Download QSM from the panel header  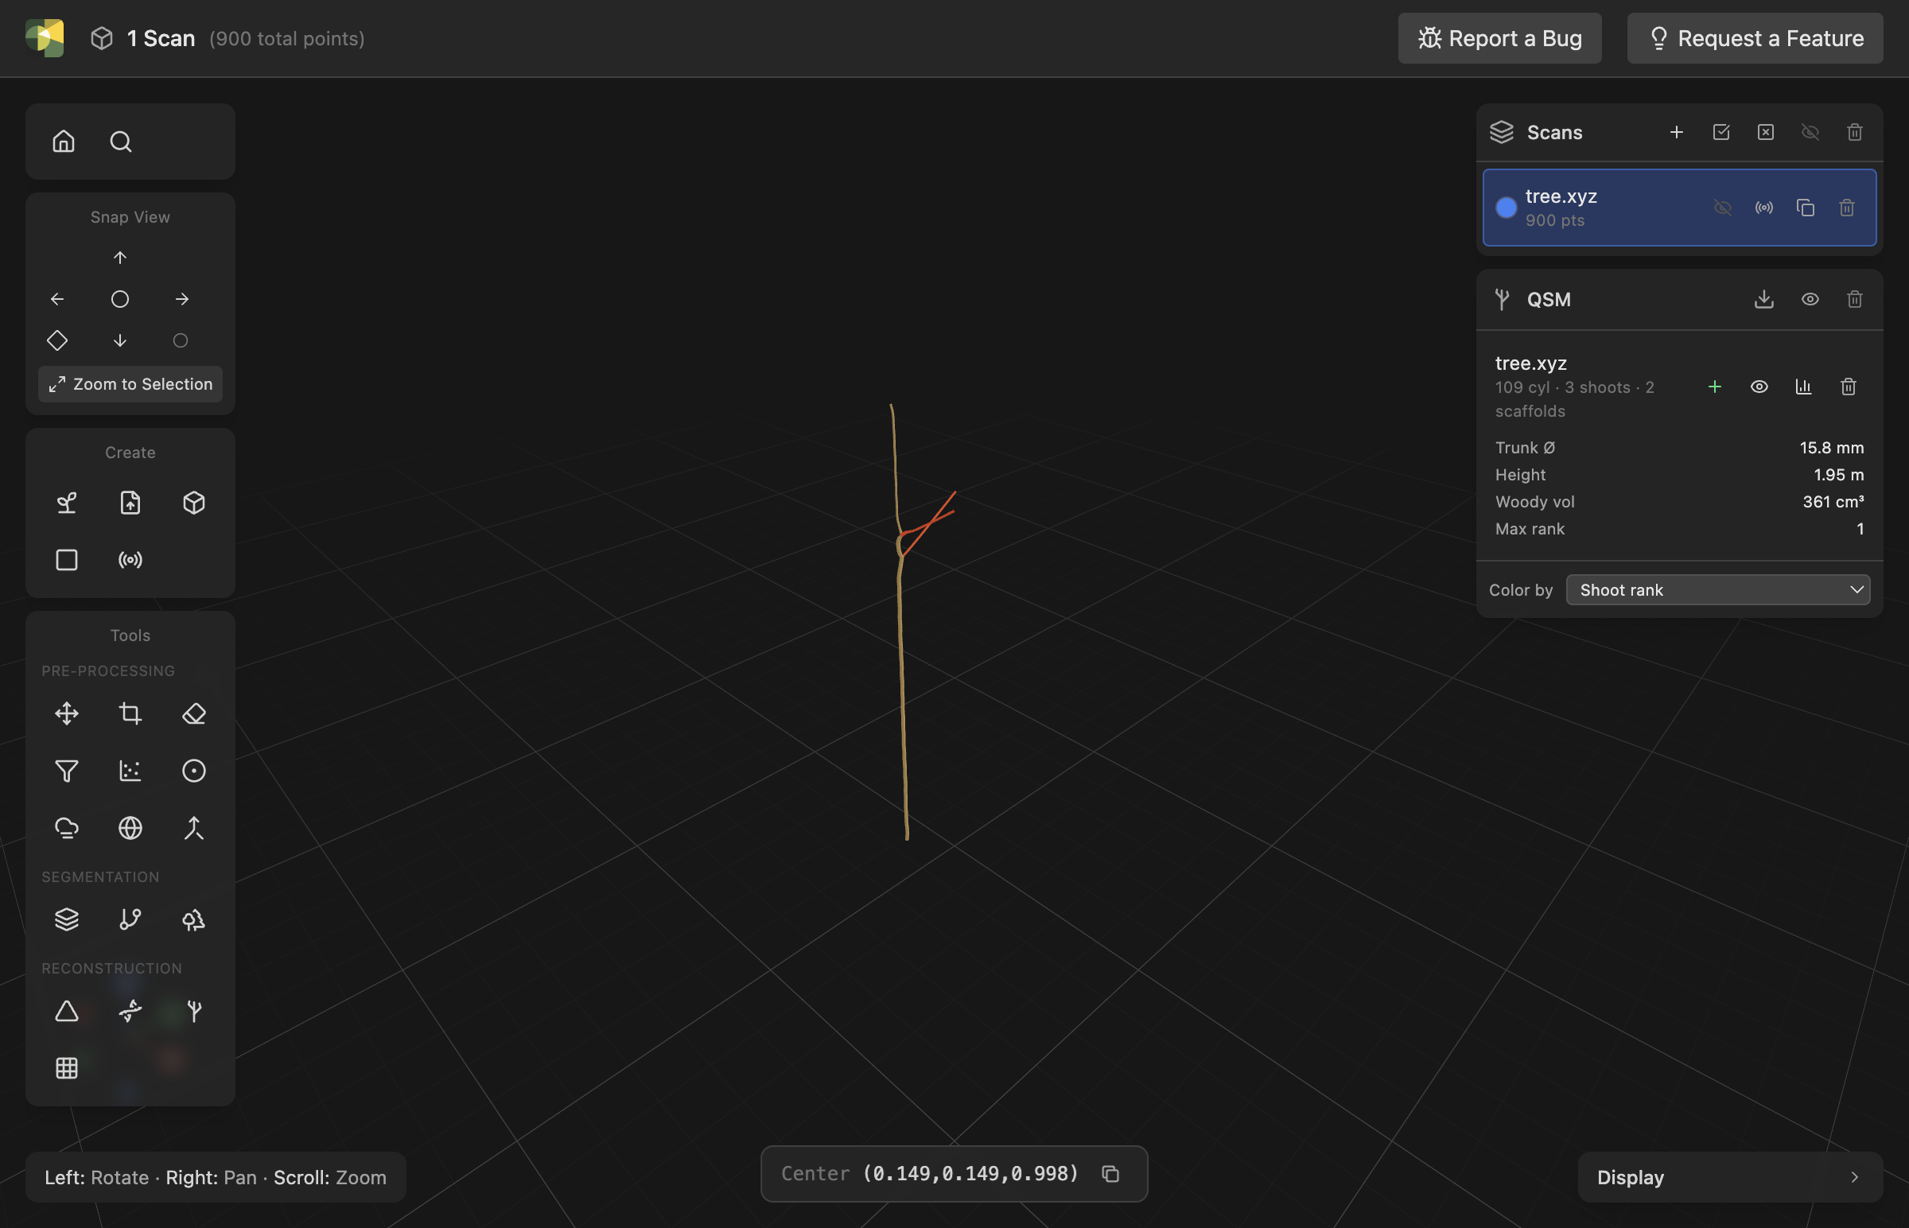(1765, 300)
